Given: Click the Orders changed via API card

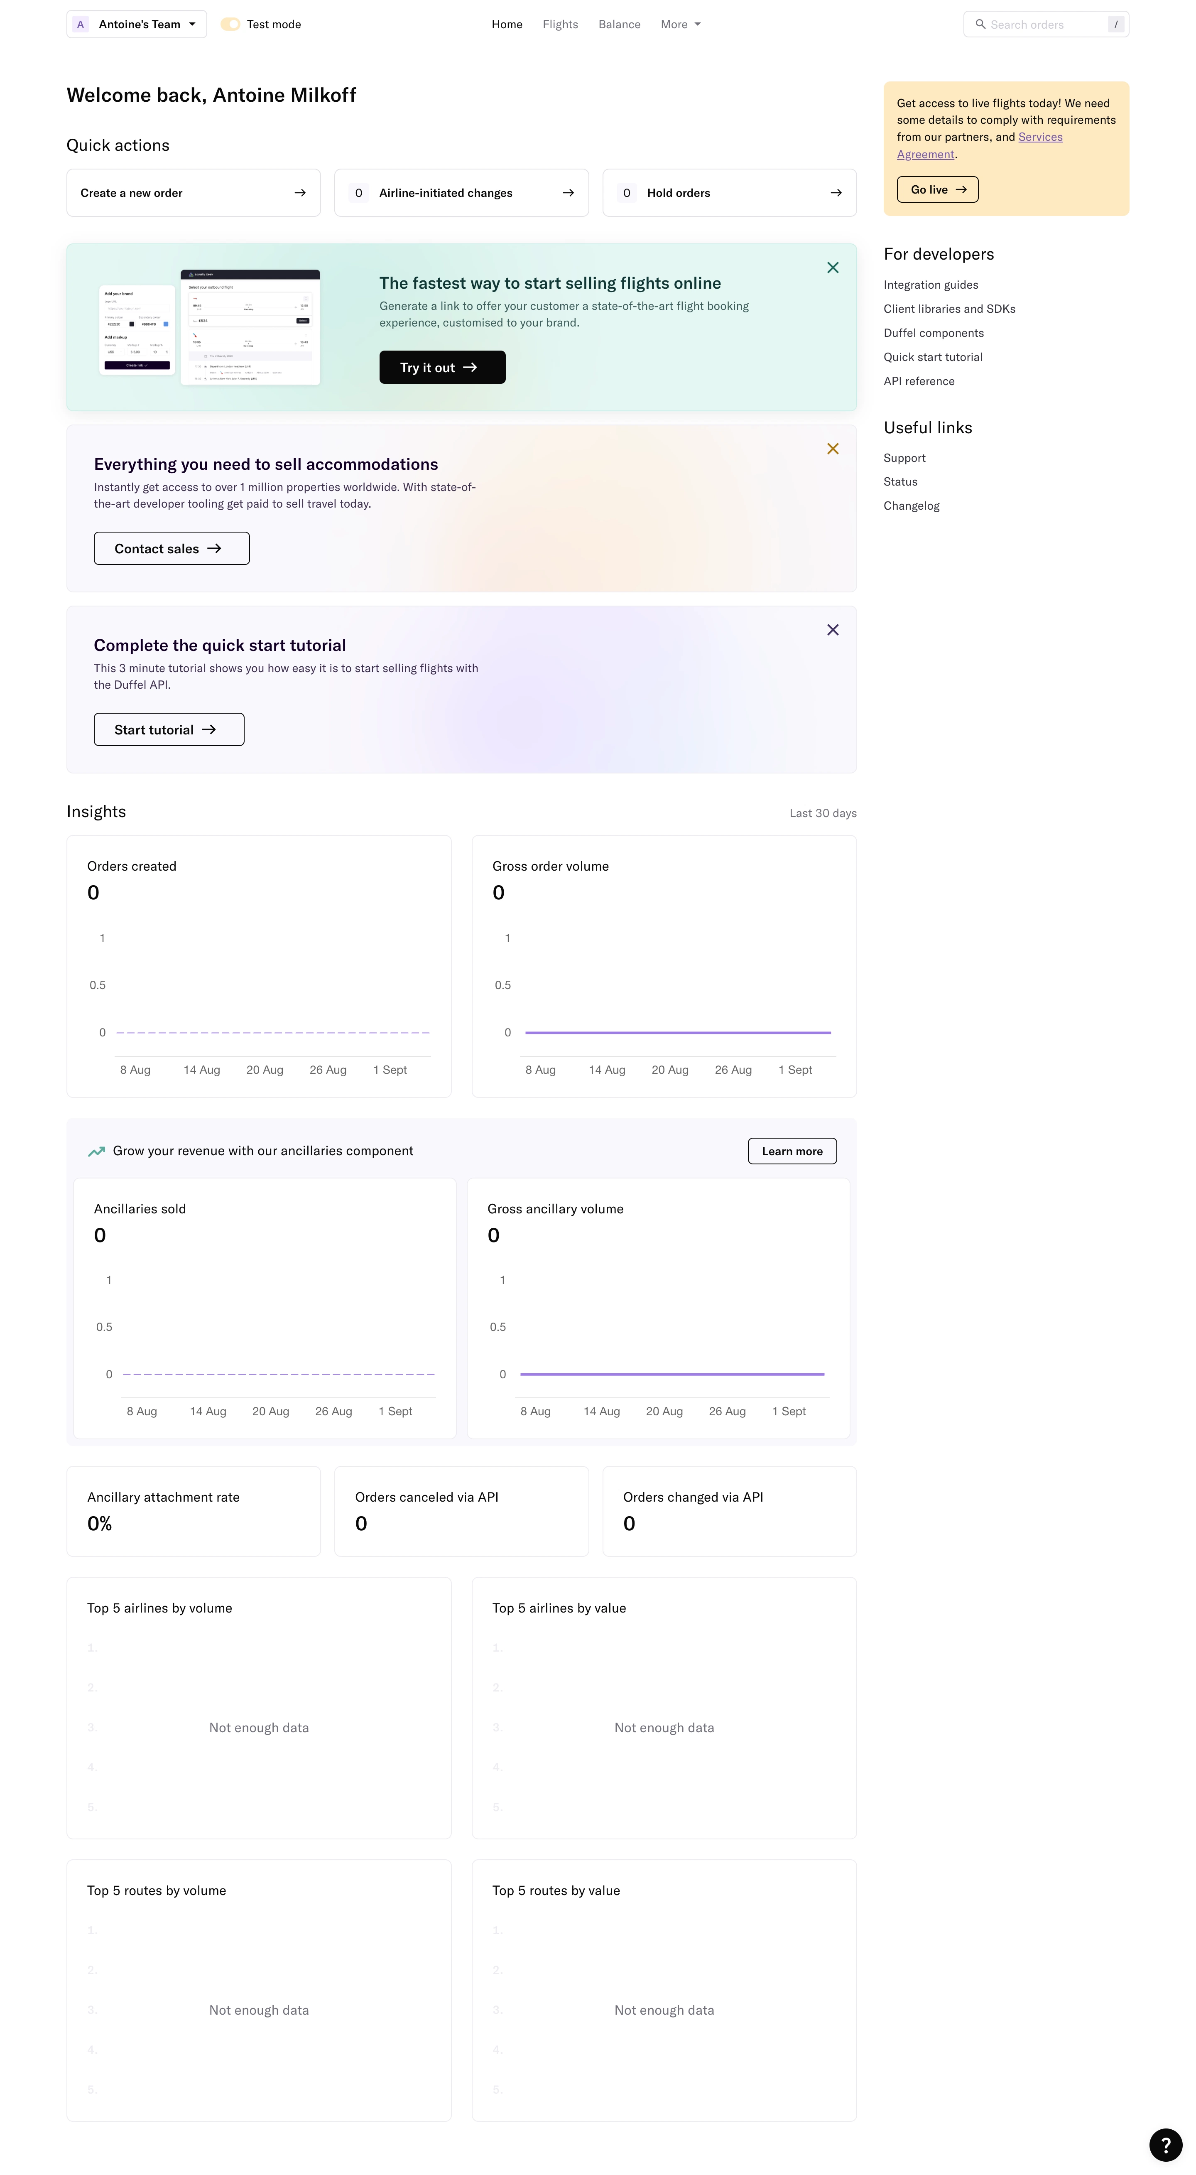Looking at the screenshot, I should (729, 1511).
